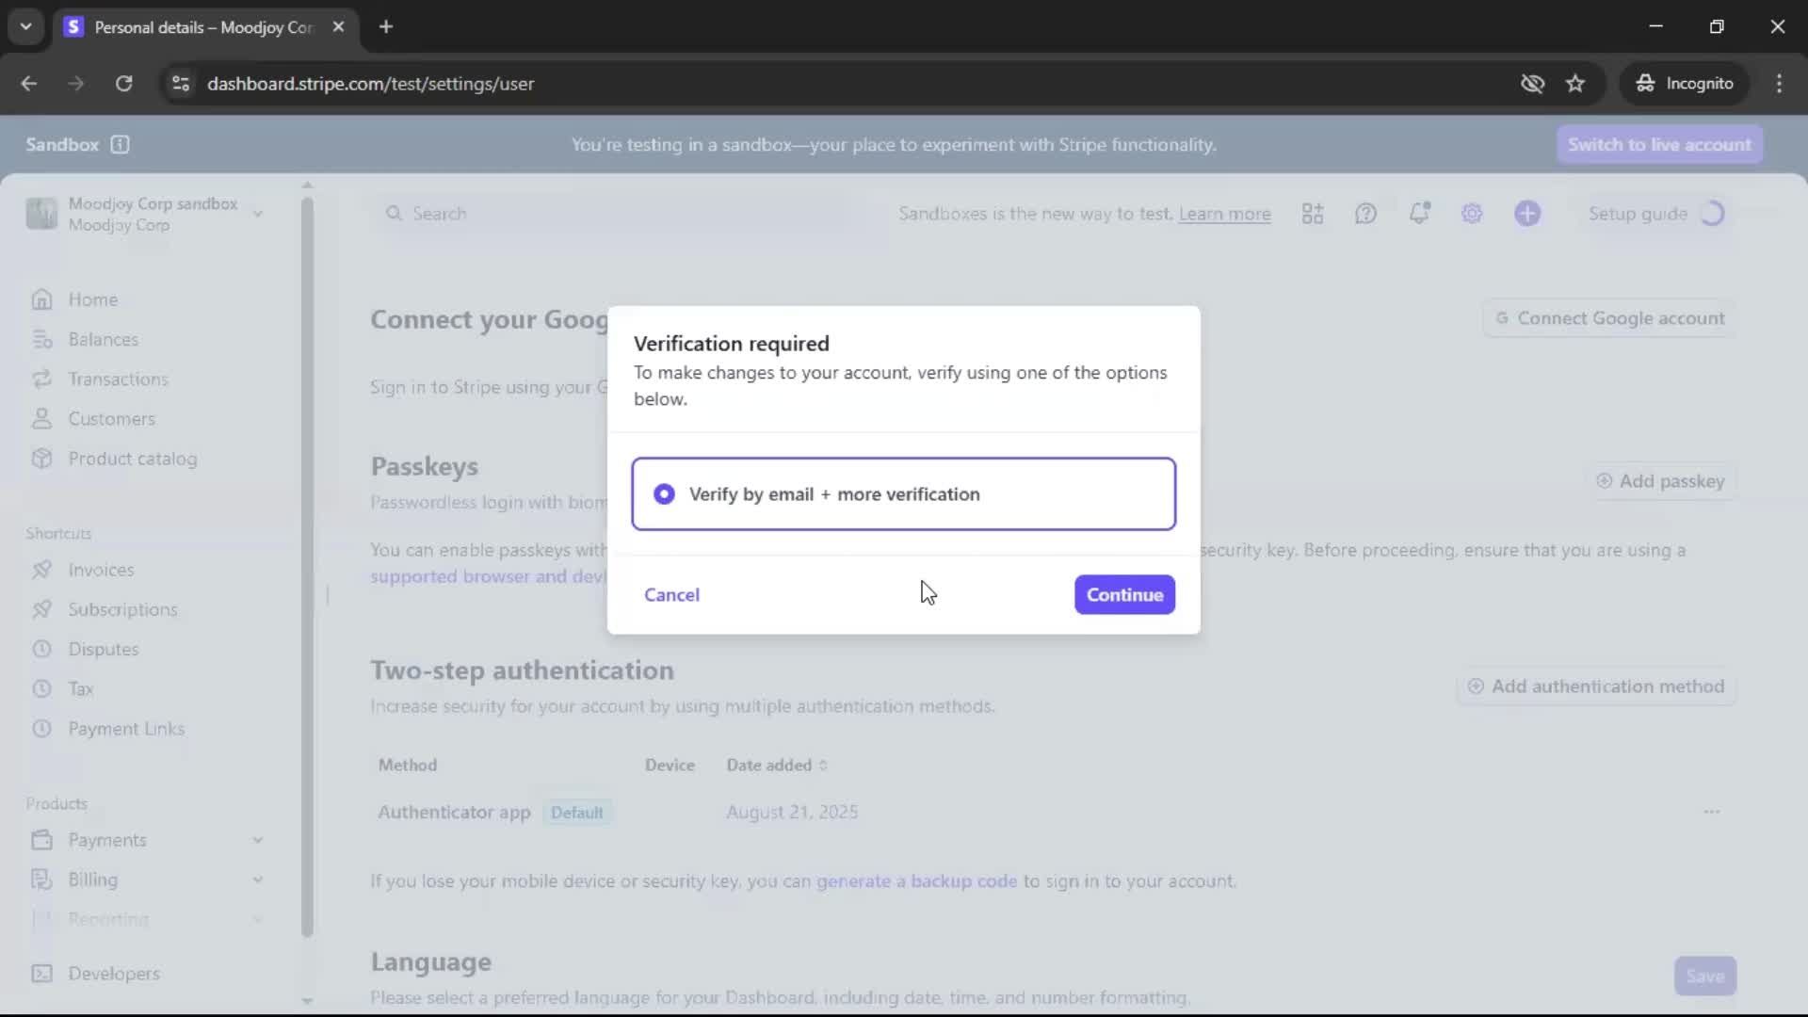
Task: Click the Continue button in dialog
Action: point(1124,595)
